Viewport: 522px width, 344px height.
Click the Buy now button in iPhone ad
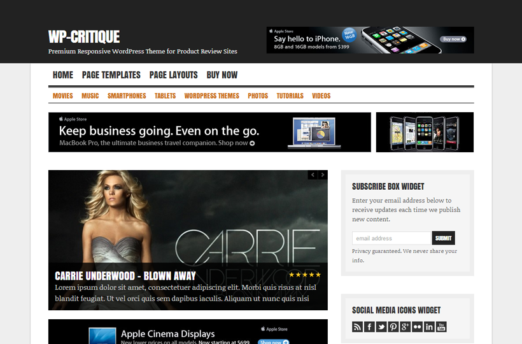454,39
